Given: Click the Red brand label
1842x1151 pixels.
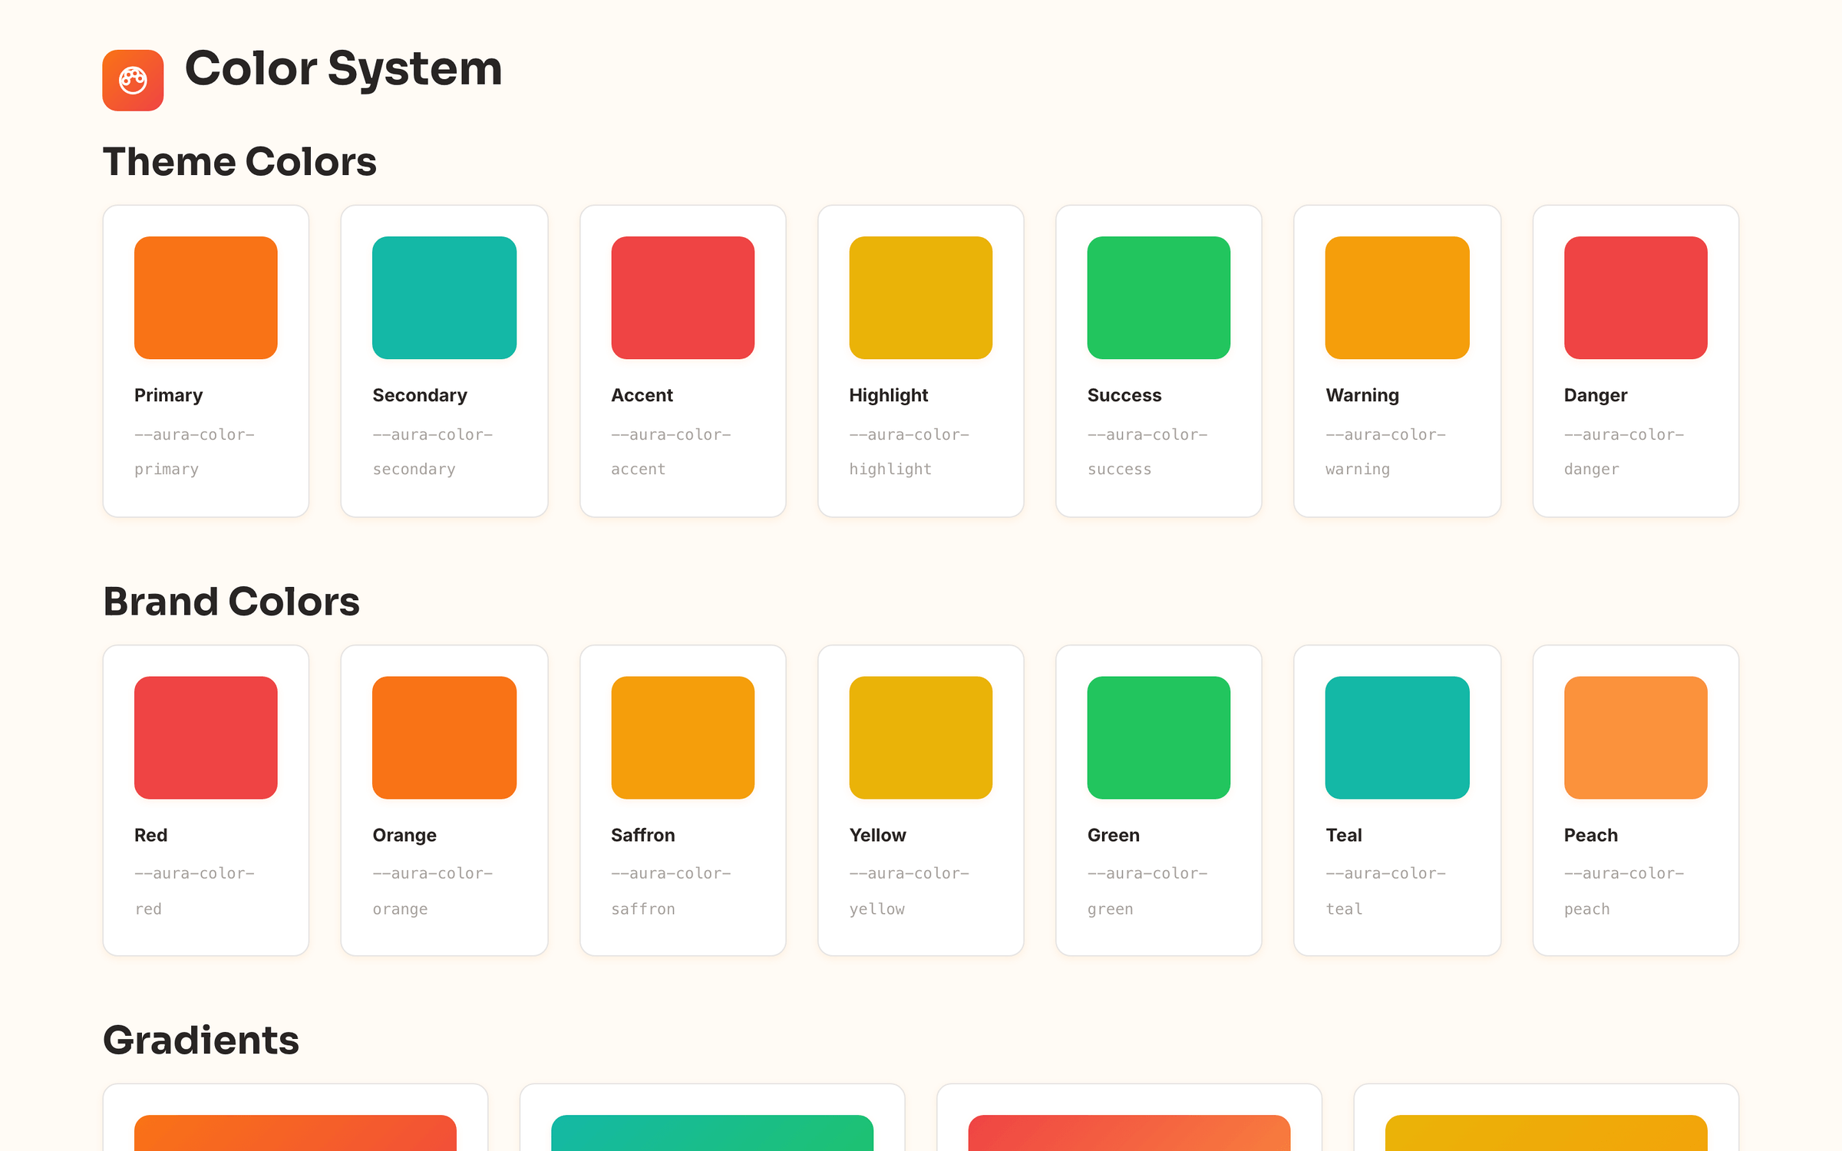Looking at the screenshot, I should click(150, 835).
